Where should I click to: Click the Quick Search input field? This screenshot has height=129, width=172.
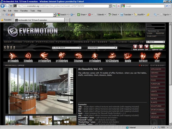pos(67,48)
